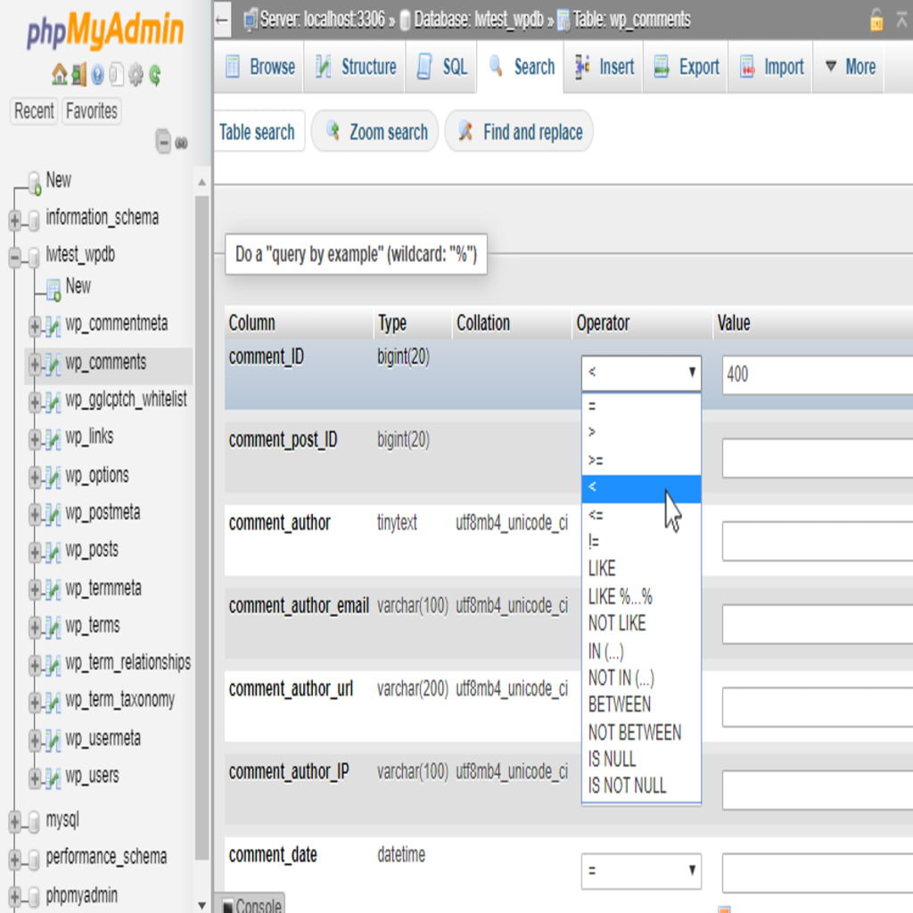This screenshot has width=913, height=913.
Task: Open the Console bar
Action: [251, 904]
